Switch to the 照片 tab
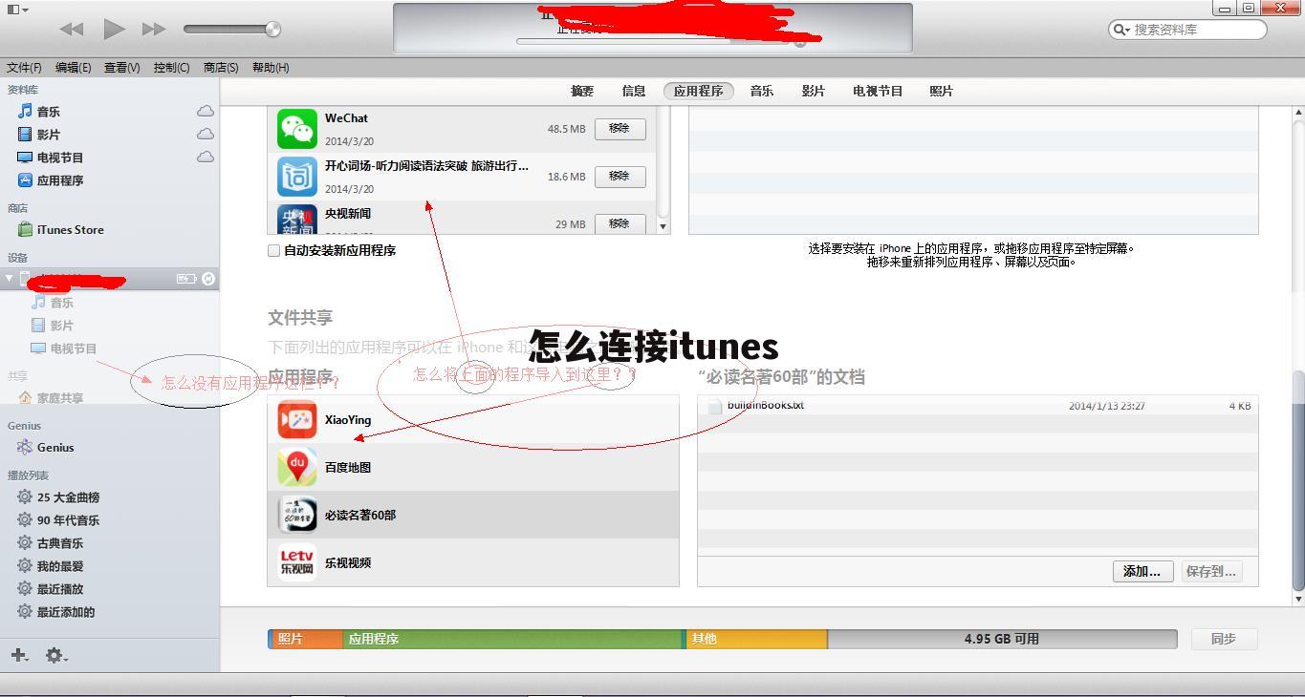Image resolution: width=1305 pixels, height=697 pixels. click(942, 92)
